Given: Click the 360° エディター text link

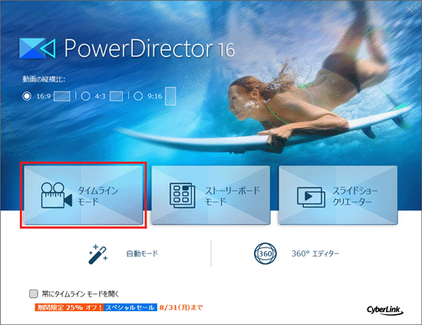Looking at the screenshot, I should (315, 254).
